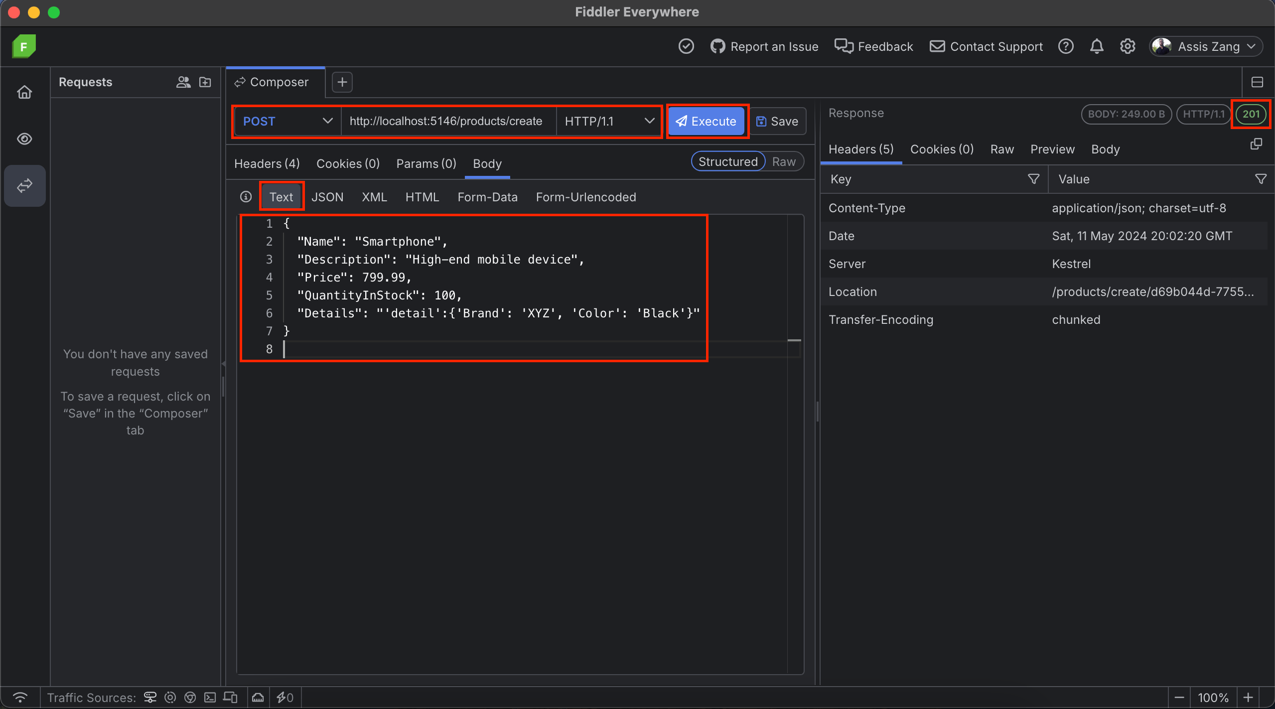This screenshot has height=709, width=1275.
Task: Filter the Value column
Action: coord(1261,179)
